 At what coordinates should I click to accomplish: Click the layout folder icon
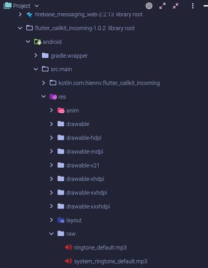[61, 220]
